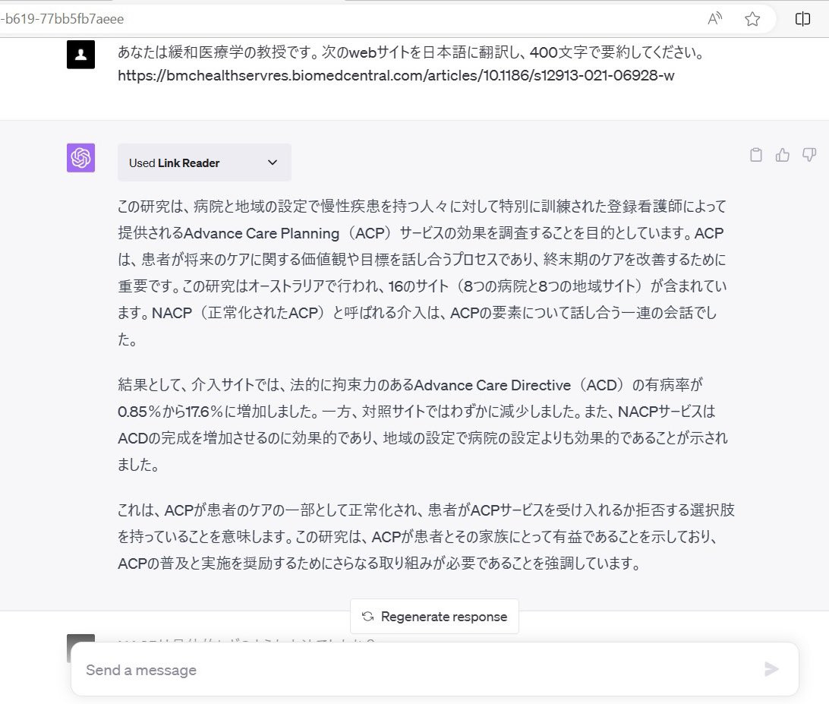Click the biomedcentral article URL in the prompt
Screen dimensions: 829x704
coord(396,76)
